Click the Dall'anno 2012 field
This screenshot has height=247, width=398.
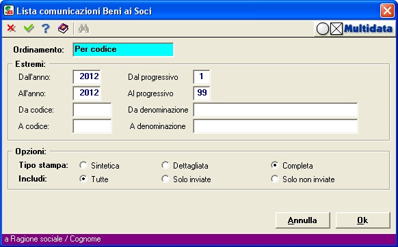(x=87, y=76)
